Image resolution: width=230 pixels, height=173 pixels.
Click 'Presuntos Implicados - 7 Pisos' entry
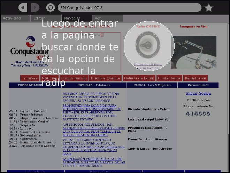pyautogui.click(x=147, y=129)
